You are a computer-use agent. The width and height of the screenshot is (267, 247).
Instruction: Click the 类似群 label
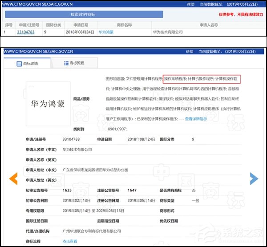(x=79, y=129)
